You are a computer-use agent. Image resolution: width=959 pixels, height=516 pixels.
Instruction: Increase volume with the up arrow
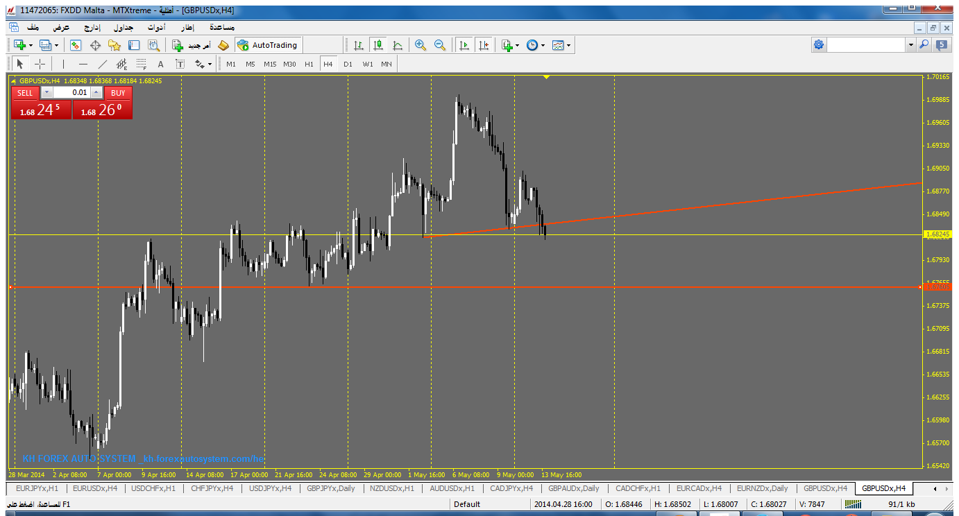96,92
